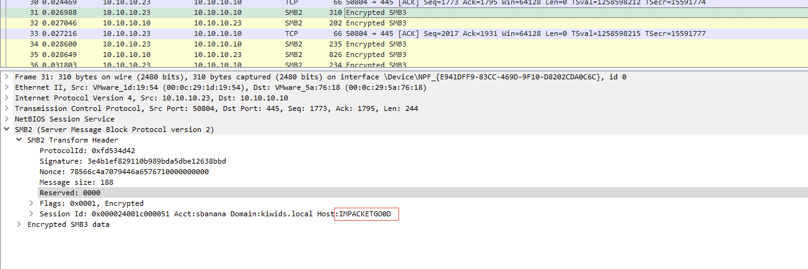Click the Ethernet II source VMware line
This screenshot has width=808, height=269.
tap(221, 87)
